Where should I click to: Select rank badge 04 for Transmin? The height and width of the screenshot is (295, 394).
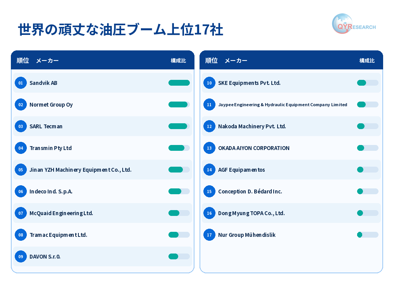(21, 148)
